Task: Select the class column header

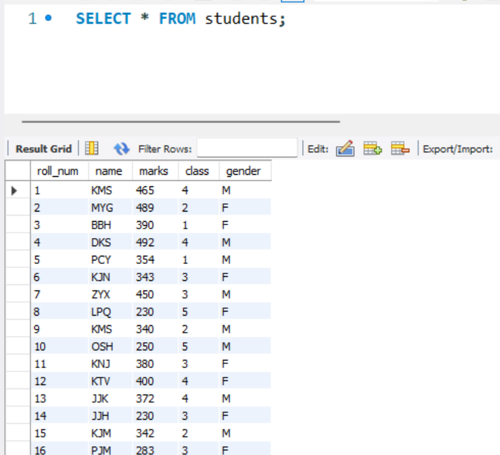Action: 197,171
